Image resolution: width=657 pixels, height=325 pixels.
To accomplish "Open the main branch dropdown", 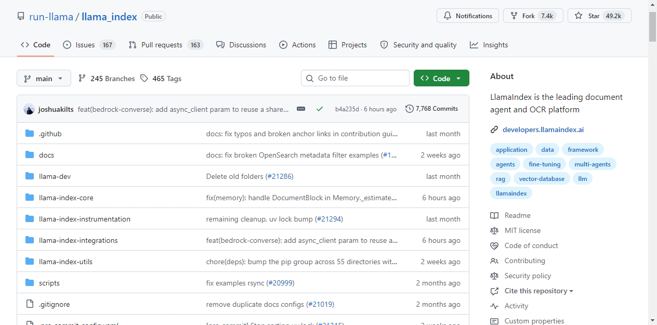I will click(44, 79).
